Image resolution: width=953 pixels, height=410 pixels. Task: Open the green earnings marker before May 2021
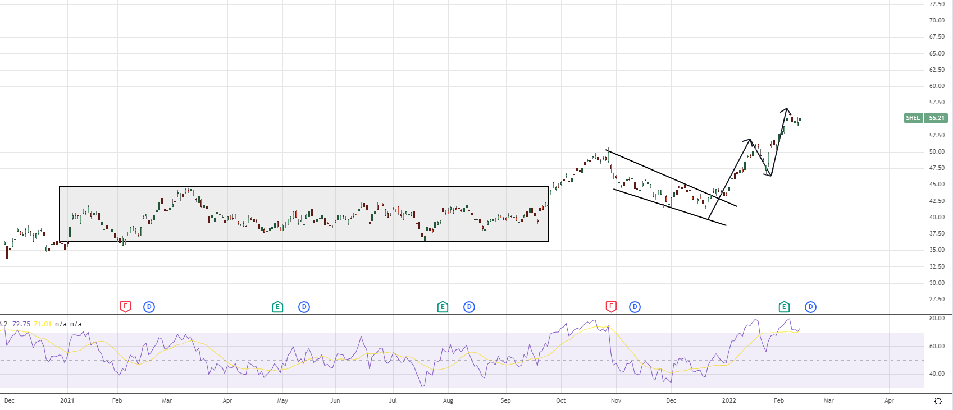277,307
